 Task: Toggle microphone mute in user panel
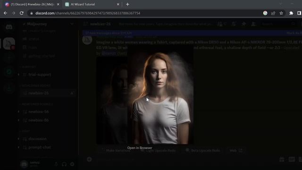tap(56, 164)
